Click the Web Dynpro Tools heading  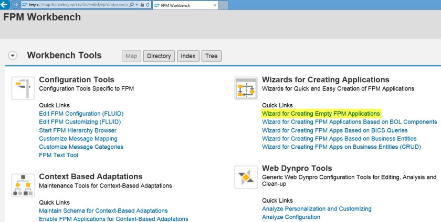click(x=297, y=169)
